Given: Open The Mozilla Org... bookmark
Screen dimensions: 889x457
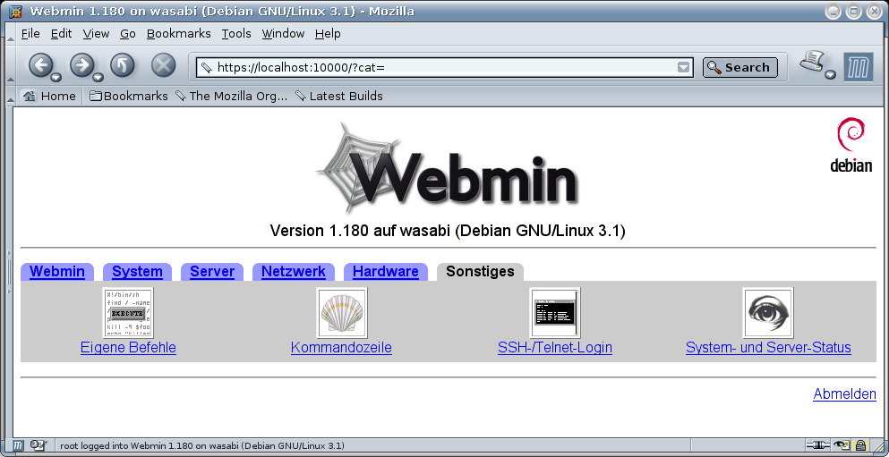Looking at the screenshot, I should coord(232,97).
